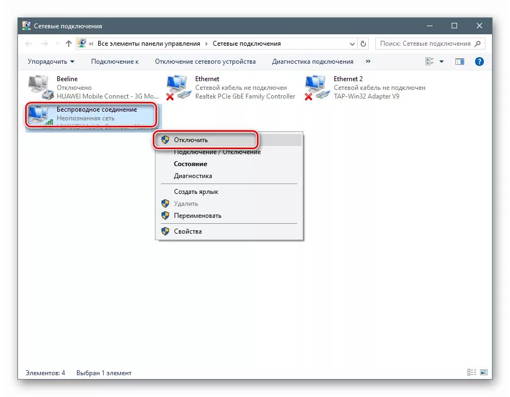Click the window title bar app icon
The image size is (510, 397).
click(x=26, y=26)
